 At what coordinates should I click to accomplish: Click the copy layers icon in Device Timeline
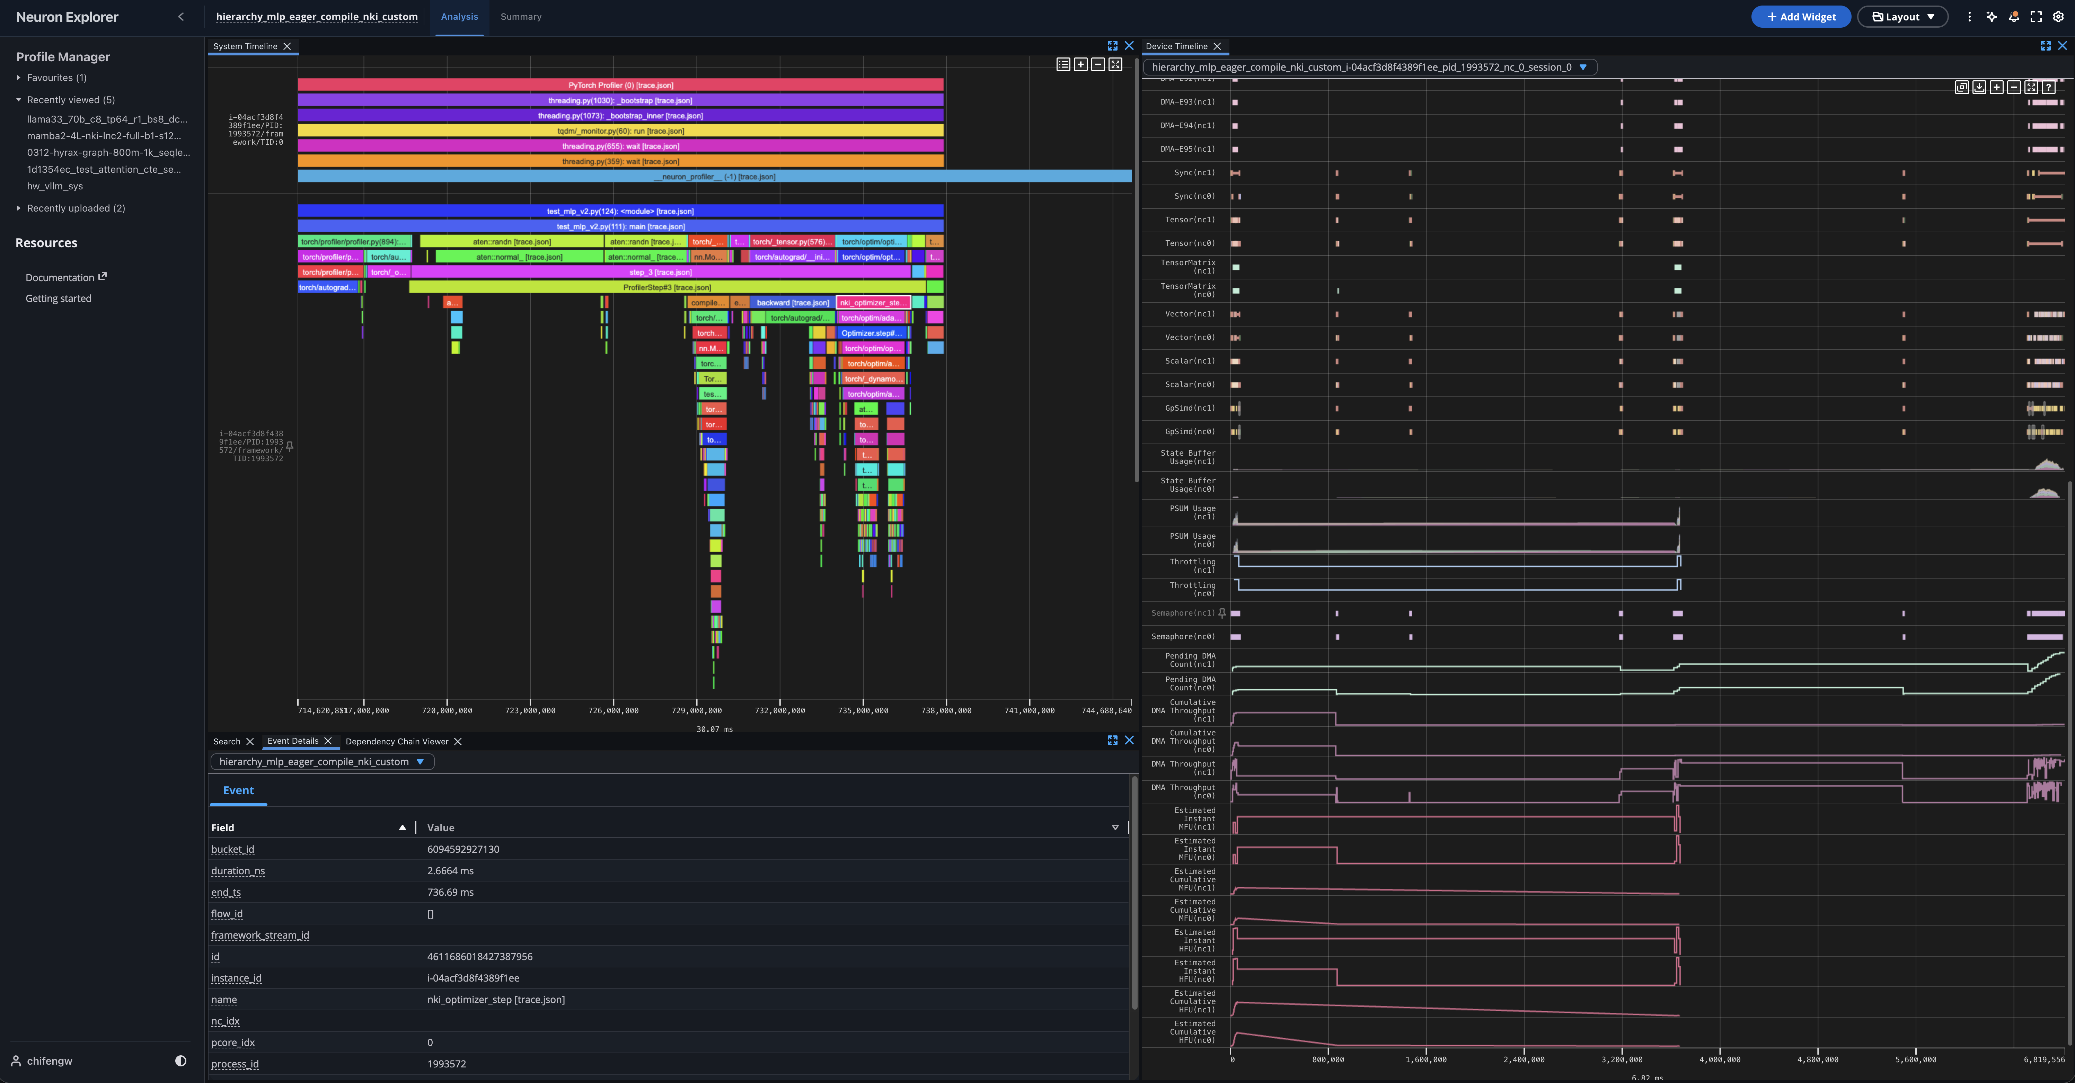coord(1962,87)
